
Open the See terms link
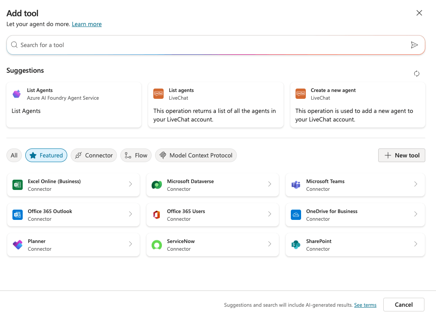pos(365,305)
